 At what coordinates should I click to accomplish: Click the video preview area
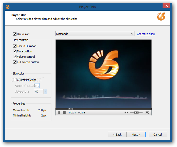point(104,74)
